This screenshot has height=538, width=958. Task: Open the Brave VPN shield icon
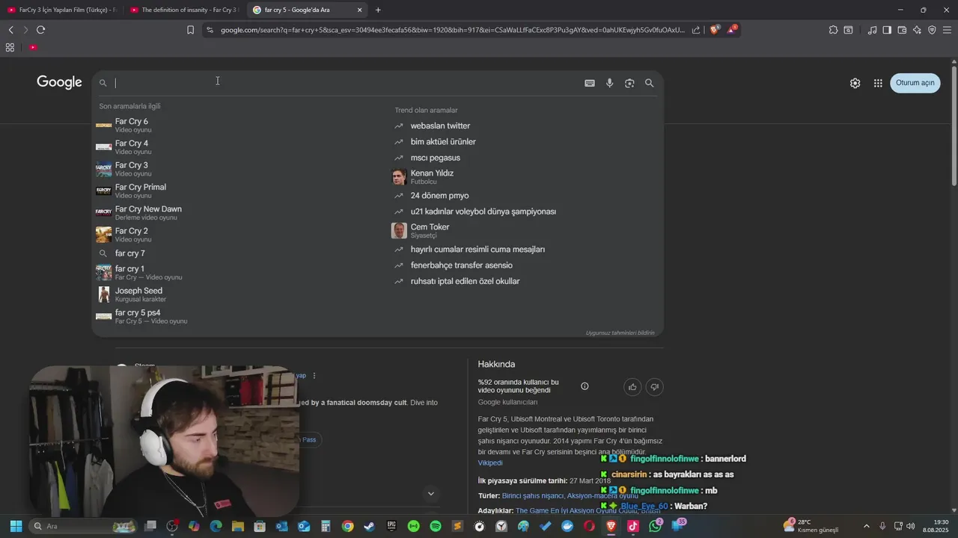tap(932, 30)
